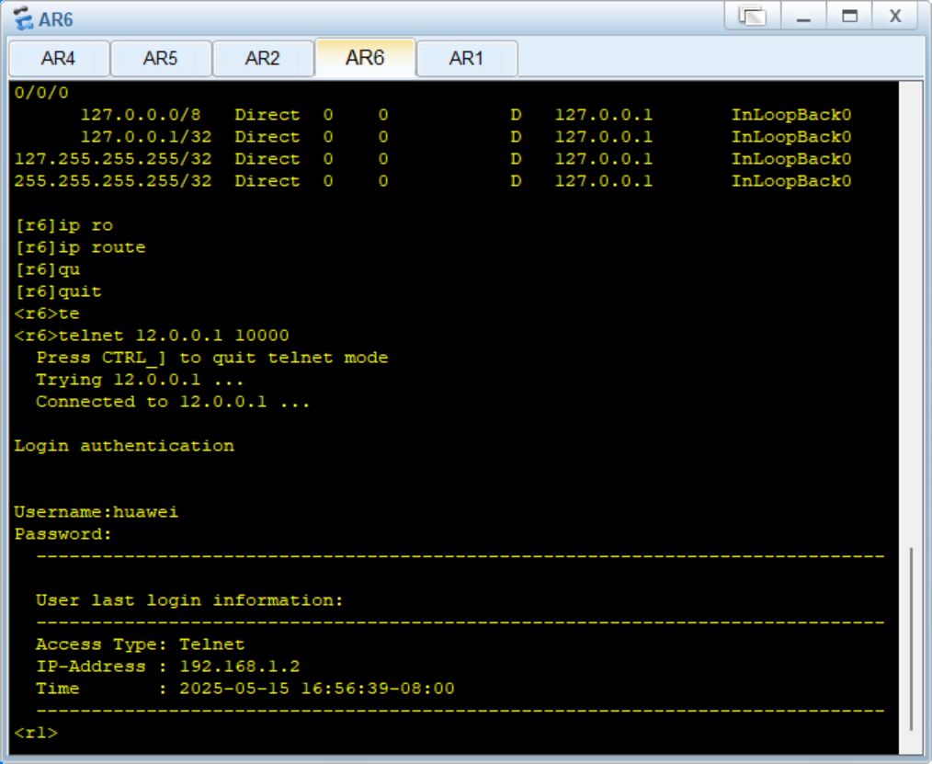
Task: Click the '[r6]quit' command line
Action: [58, 291]
